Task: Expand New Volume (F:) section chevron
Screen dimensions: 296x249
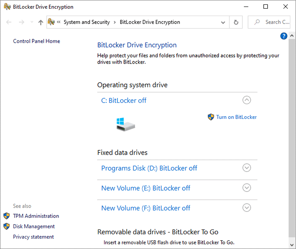Action: click(246, 208)
